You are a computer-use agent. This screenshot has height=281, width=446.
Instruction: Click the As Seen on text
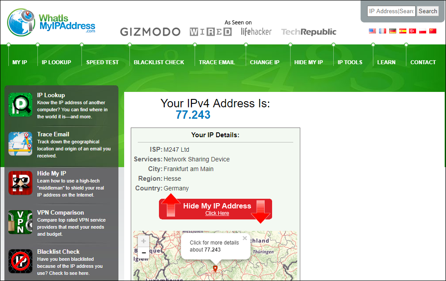pyautogui.click(x=238, y=22)
